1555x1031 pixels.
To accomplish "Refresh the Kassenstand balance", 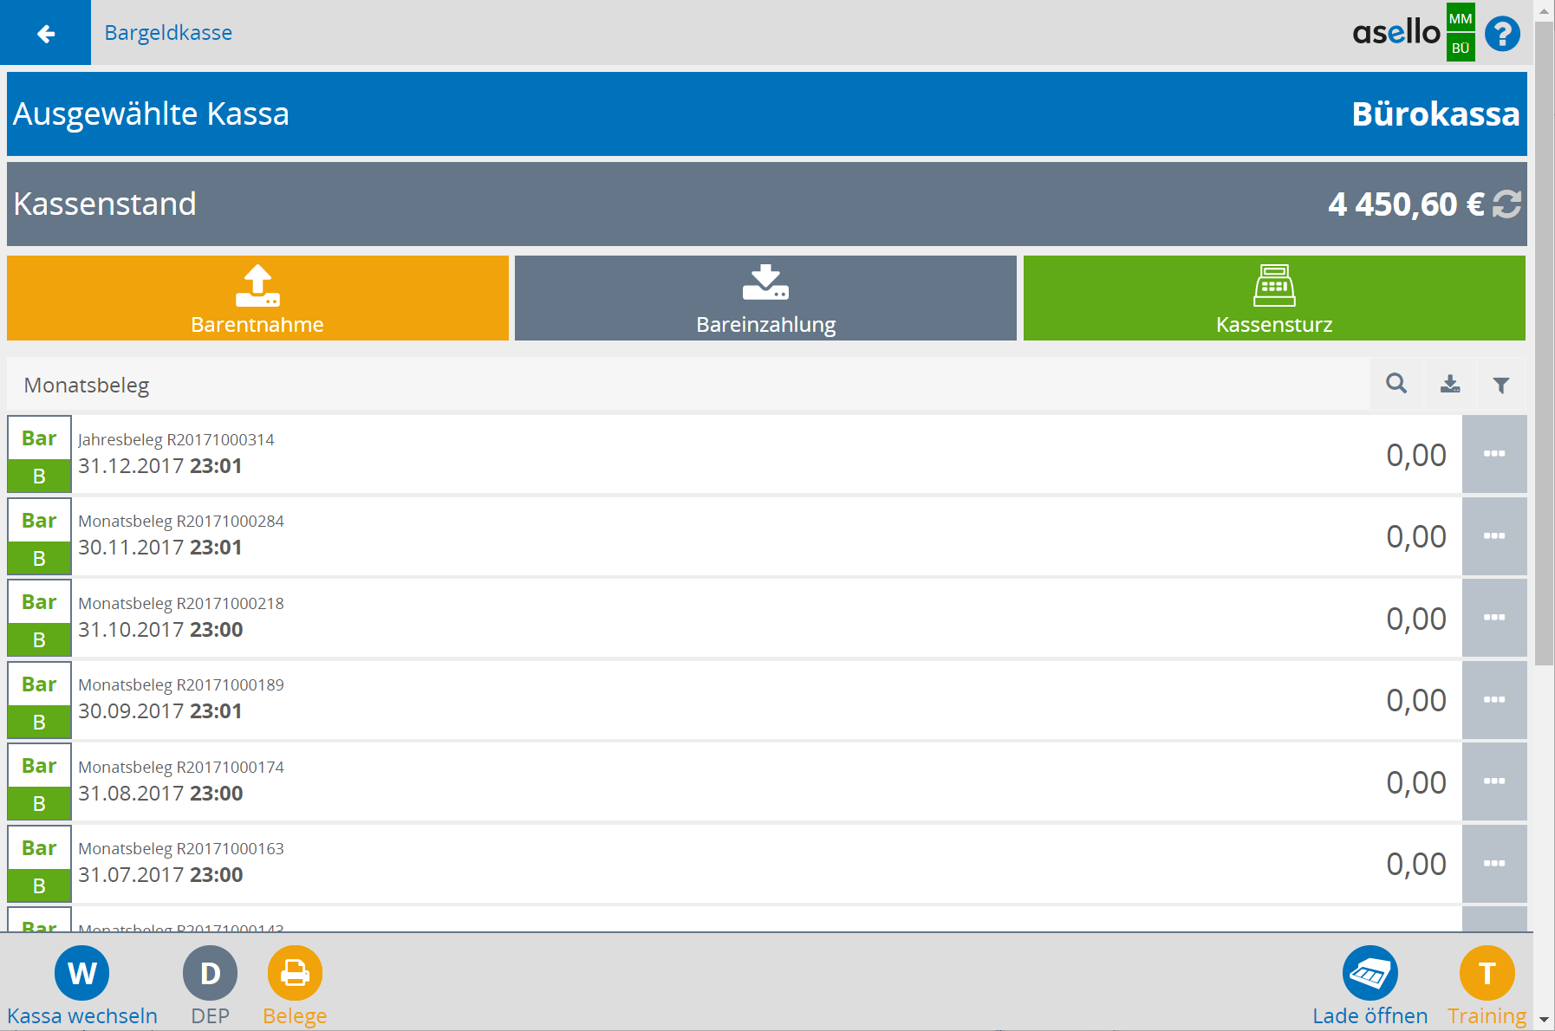I will click(1506, 204).
